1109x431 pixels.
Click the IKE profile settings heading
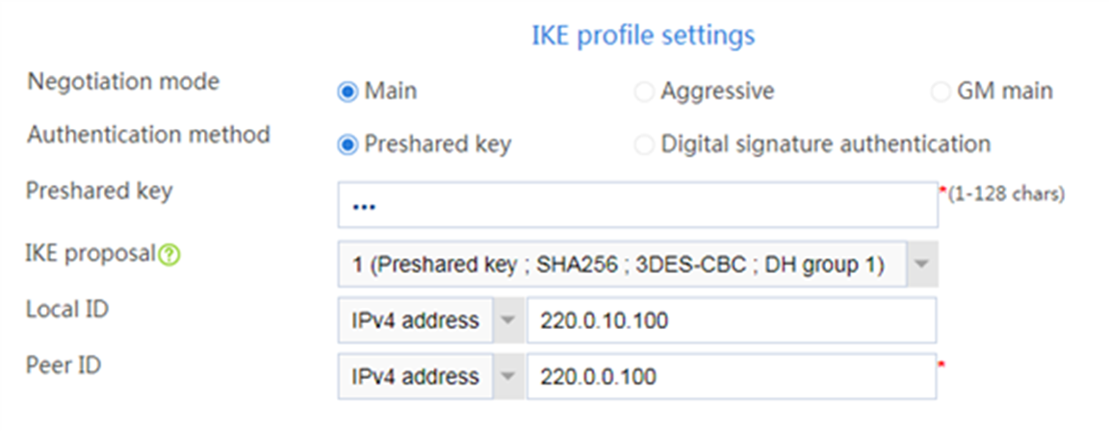[643, 36]
